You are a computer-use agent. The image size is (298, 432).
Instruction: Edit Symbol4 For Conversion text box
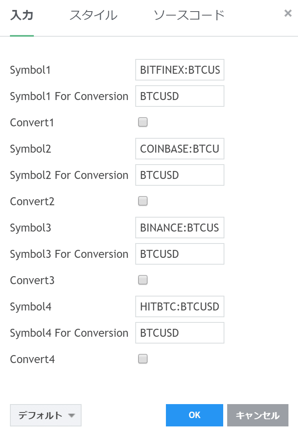180,333
